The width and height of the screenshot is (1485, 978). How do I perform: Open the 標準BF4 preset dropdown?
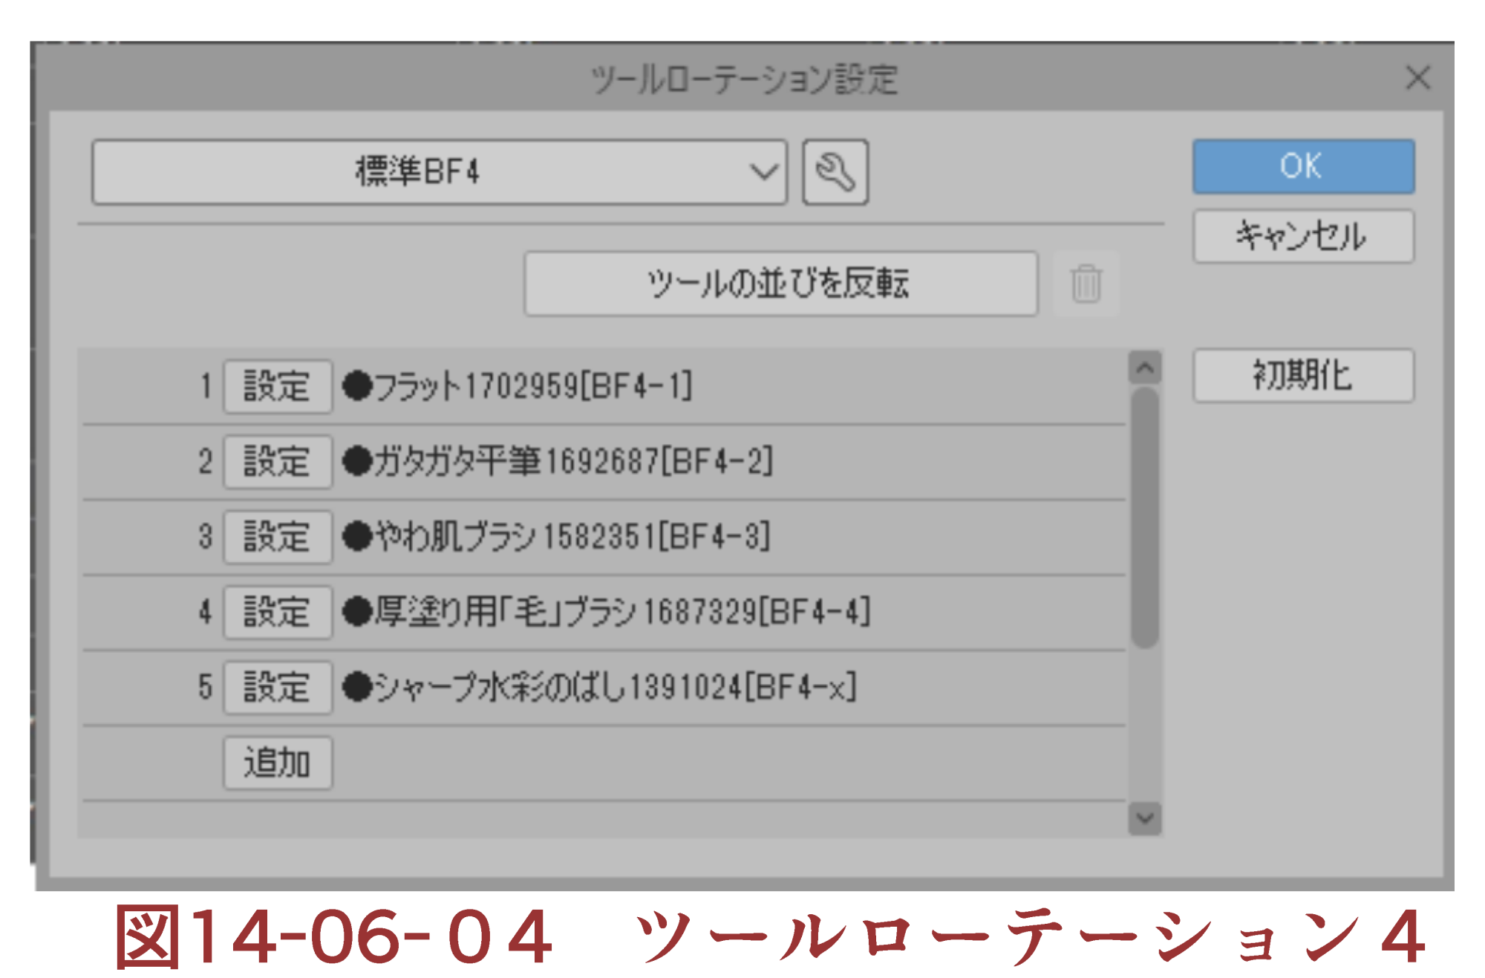pos(439,172)
